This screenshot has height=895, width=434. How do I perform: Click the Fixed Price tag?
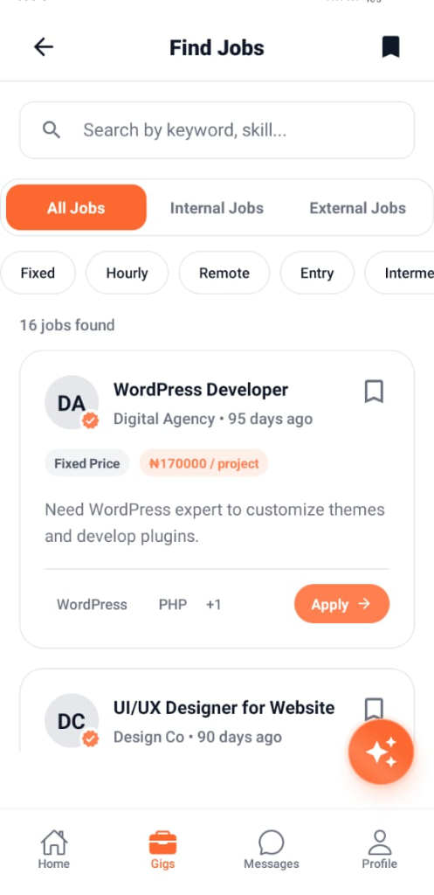[x=87, y=463]
